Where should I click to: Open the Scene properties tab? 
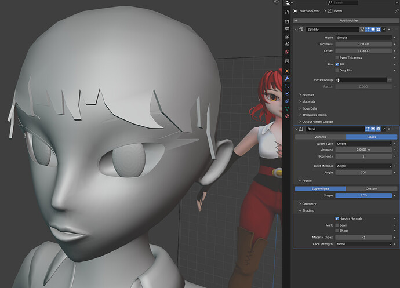(287, 44)
